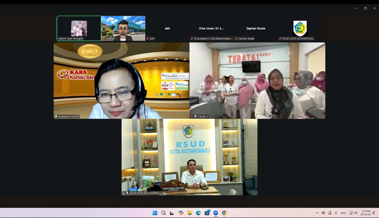
Task: Open Microsoft Store from the taskbar
Action: tap(207, 213)
